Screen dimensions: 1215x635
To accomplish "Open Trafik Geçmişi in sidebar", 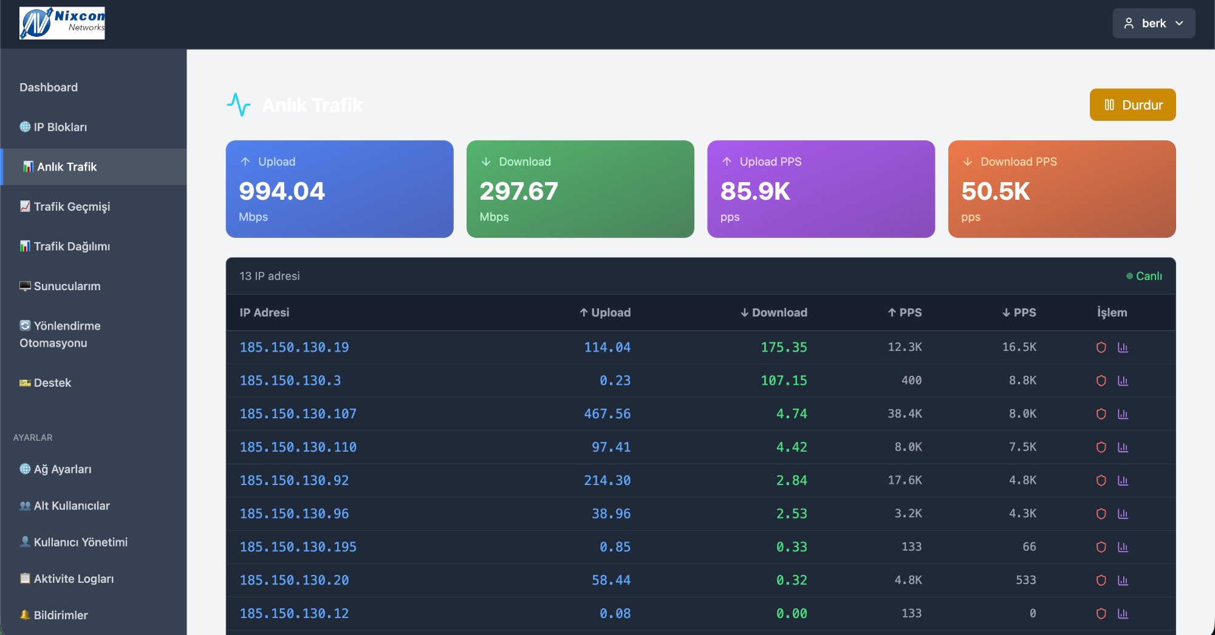I will point(72,206).
